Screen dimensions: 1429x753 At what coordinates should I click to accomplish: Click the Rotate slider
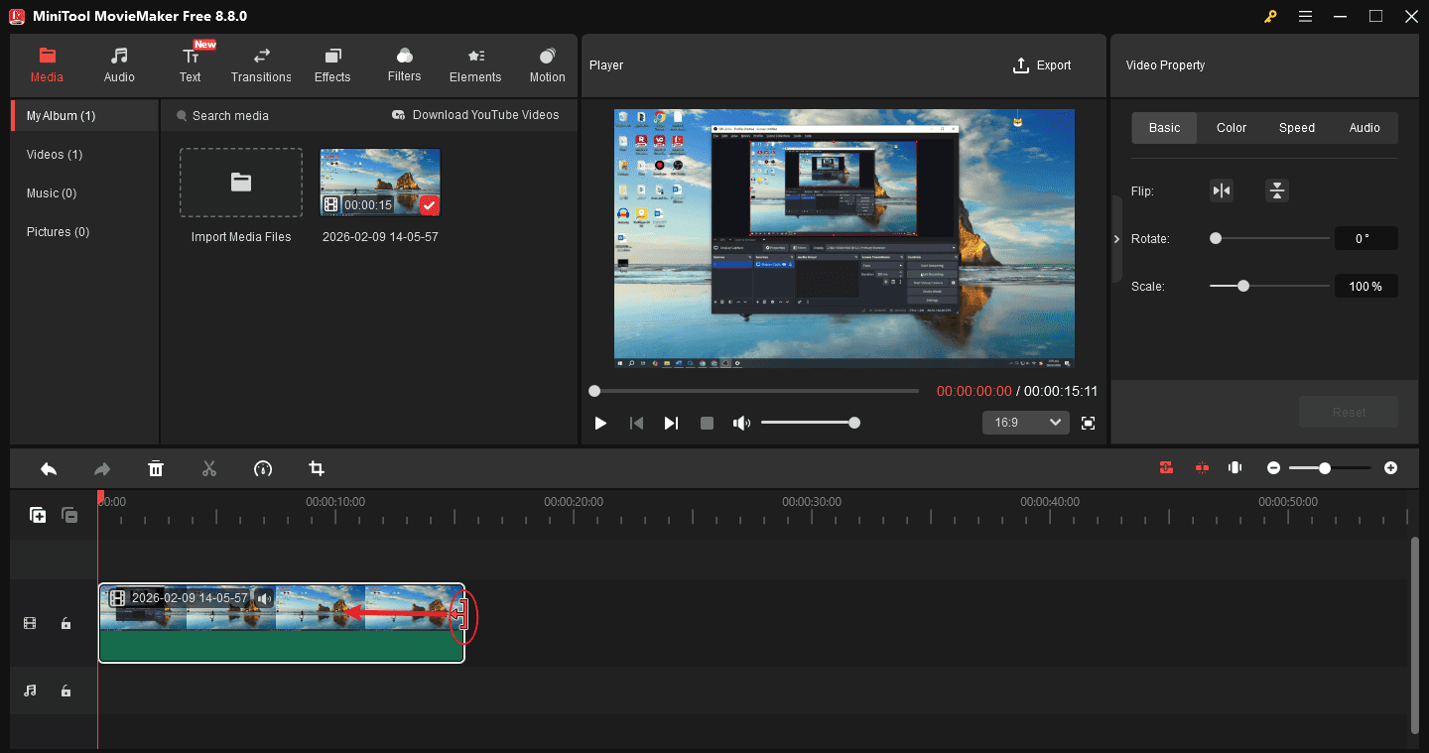(1269, 238)
